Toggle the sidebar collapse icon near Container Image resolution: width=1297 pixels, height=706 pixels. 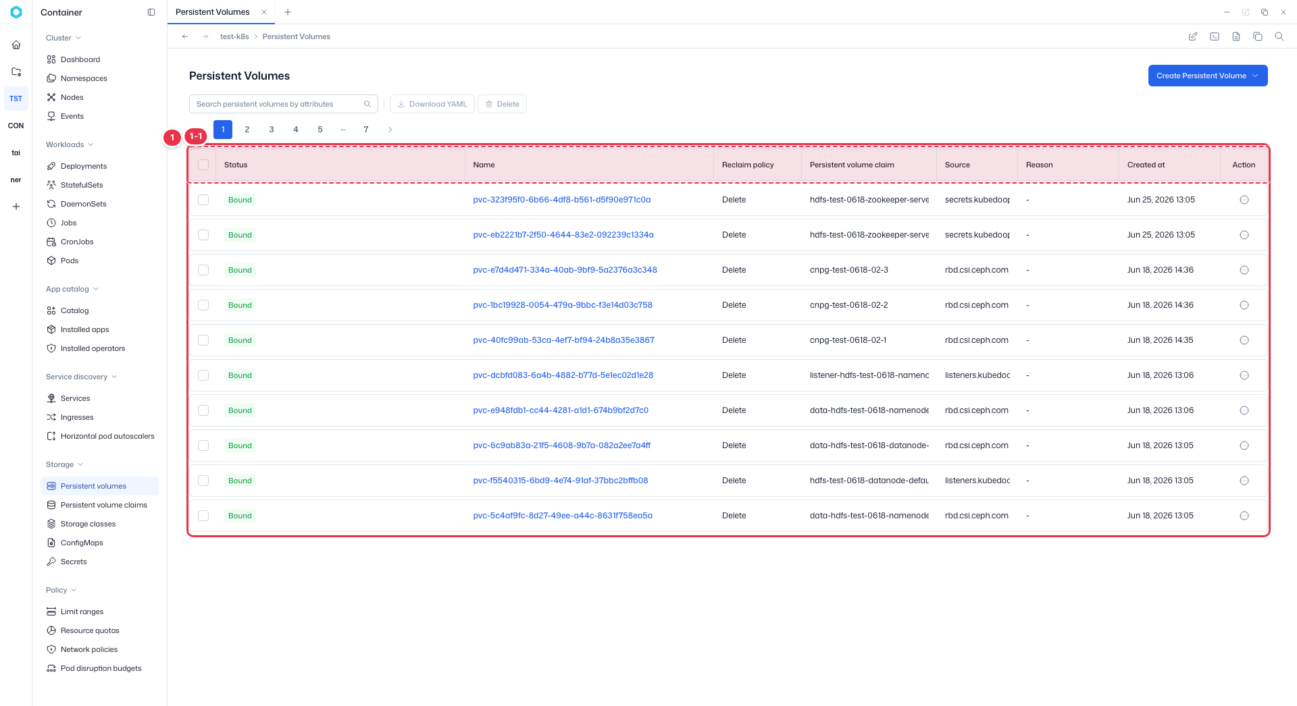tap(151, 12)
